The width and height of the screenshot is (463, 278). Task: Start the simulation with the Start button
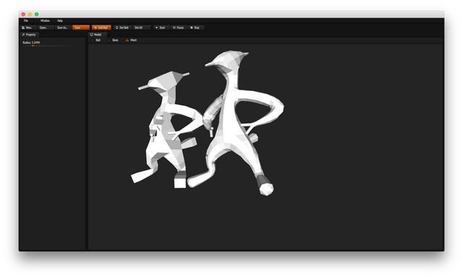161,27
